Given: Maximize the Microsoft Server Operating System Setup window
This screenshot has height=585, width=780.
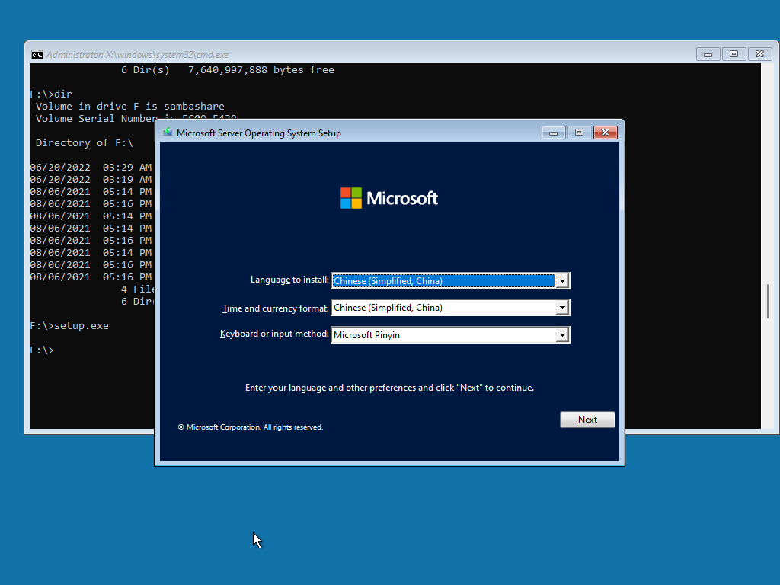Looking at the screenshot, I should pyautogui.click(x=579, y=133).
